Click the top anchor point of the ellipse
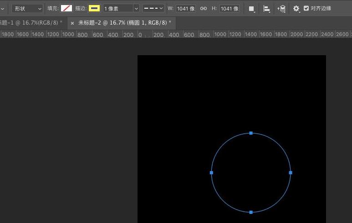 (251, 133)
